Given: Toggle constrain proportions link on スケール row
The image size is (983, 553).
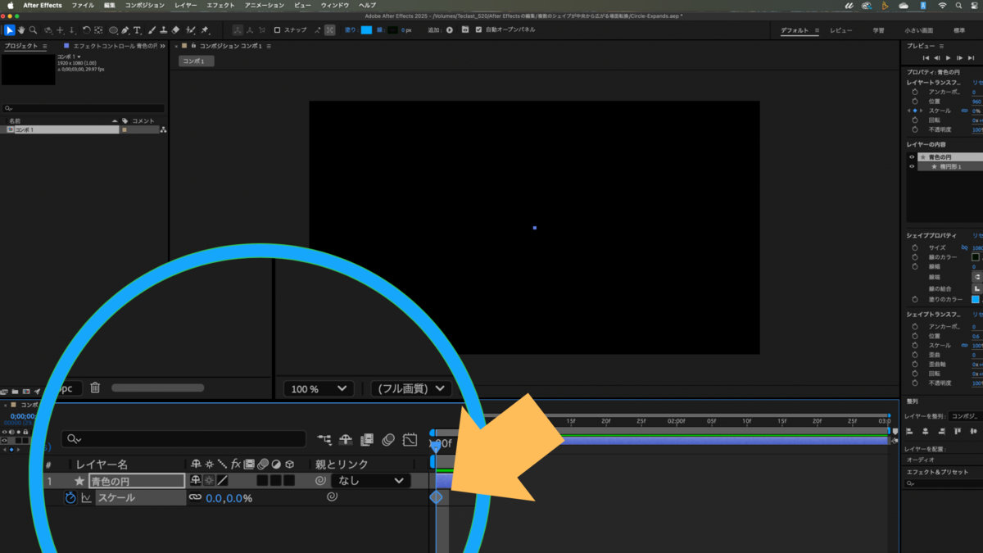Looking at the screenshot, I should [x=195, y=497].
